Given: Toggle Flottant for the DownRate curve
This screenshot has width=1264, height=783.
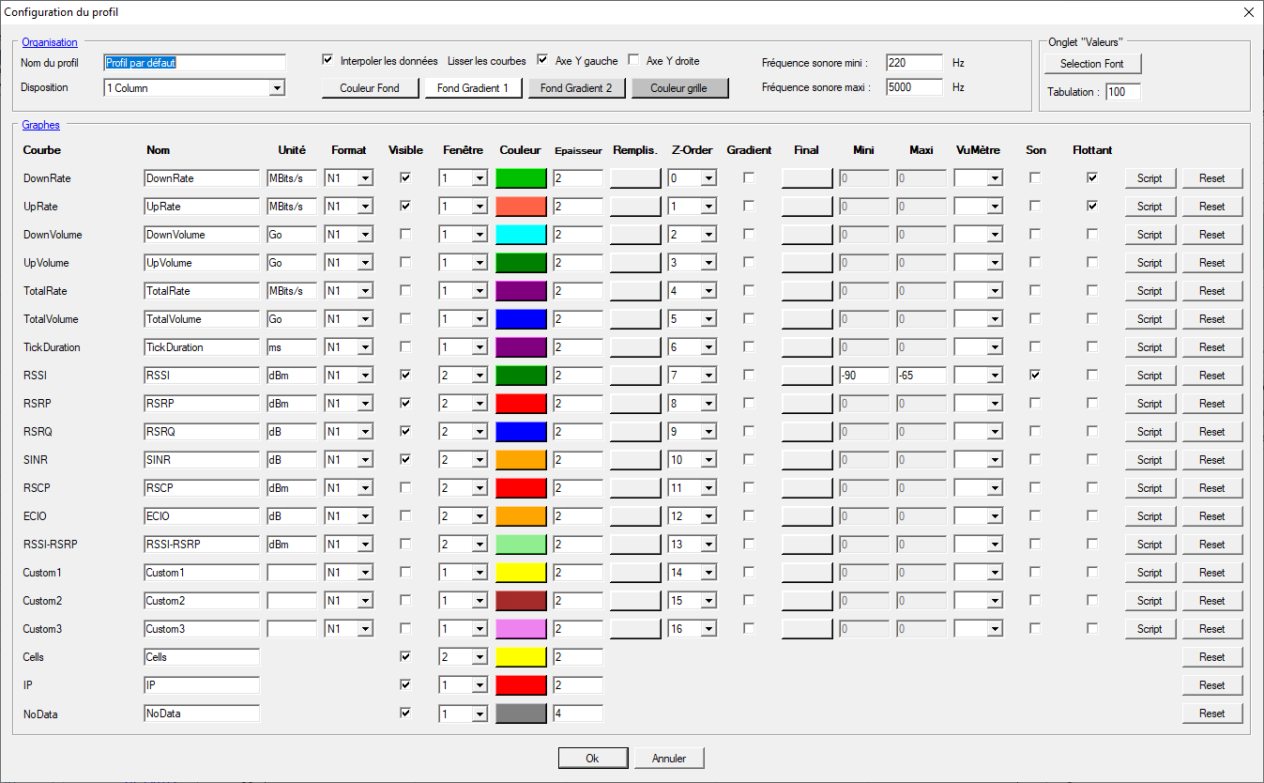Looking at the screenshot, I should point(1092,177).
